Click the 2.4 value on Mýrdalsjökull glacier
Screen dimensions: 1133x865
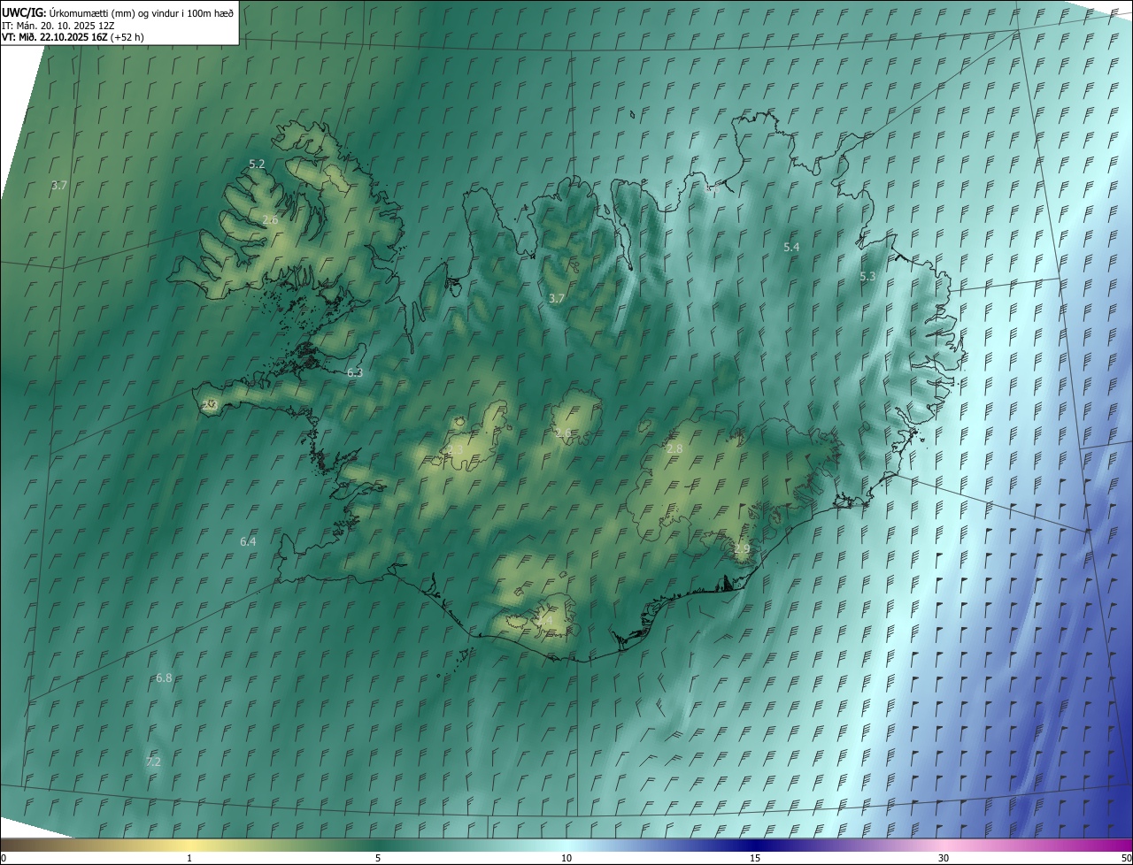544,622
